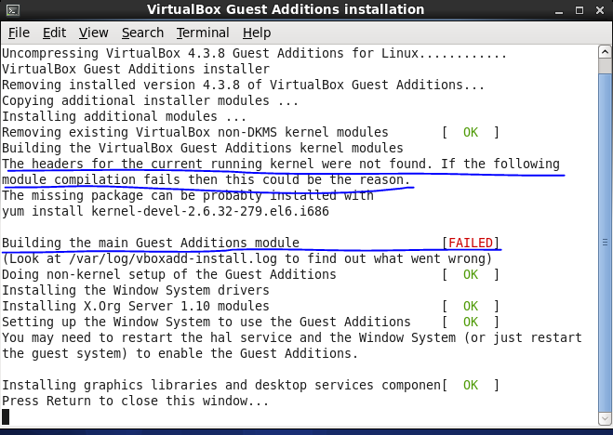Click 'the guest system) to enable' line
The height and width of the screenshot is (435, 613).
(x=180, y=353)
